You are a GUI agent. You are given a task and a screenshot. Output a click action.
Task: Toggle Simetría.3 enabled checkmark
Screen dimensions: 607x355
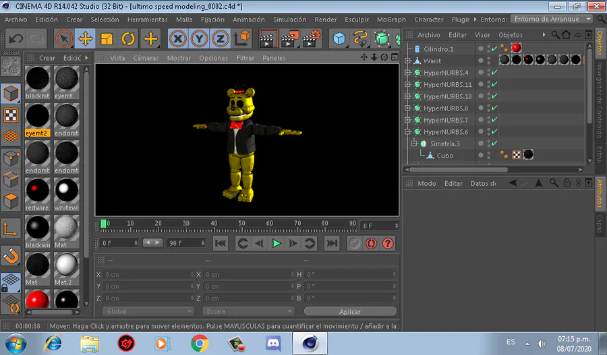click(x=494, y=143)
